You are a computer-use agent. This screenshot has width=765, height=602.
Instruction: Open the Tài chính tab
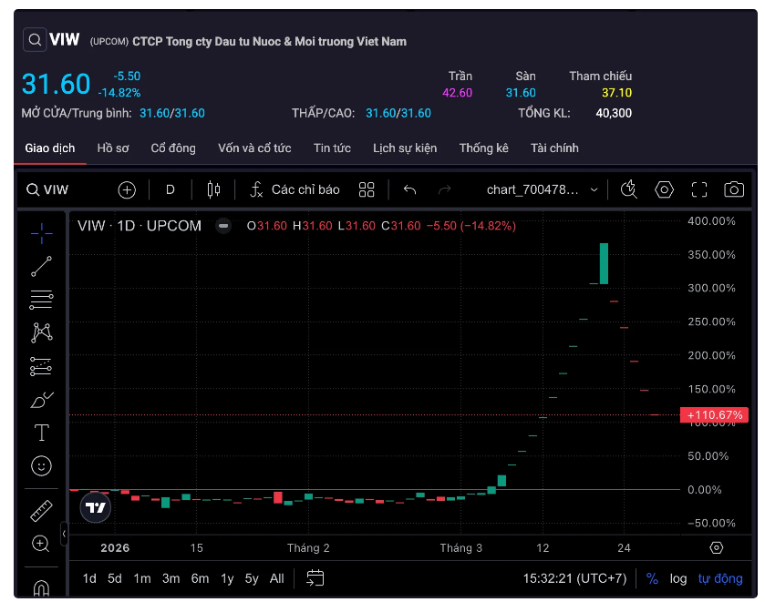(554, 148)
